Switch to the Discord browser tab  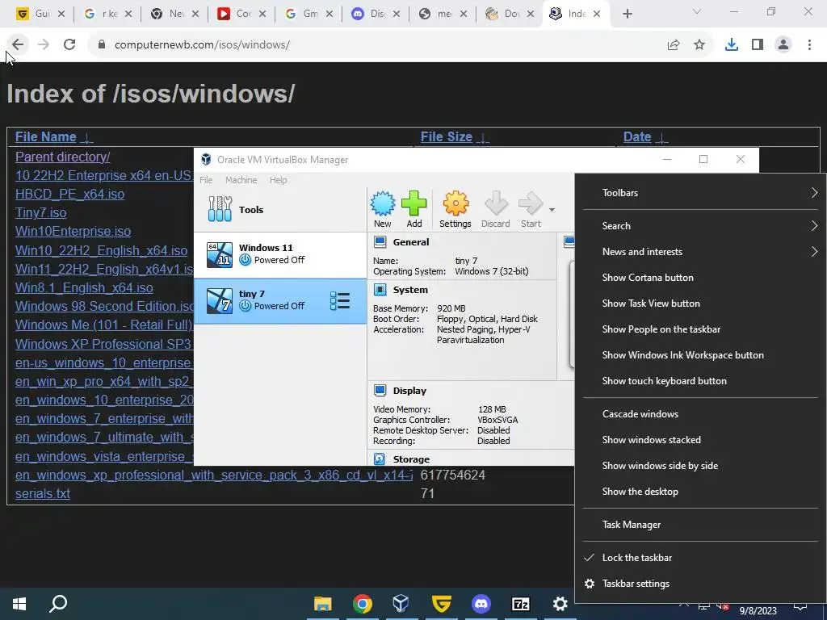coord(376,14)
